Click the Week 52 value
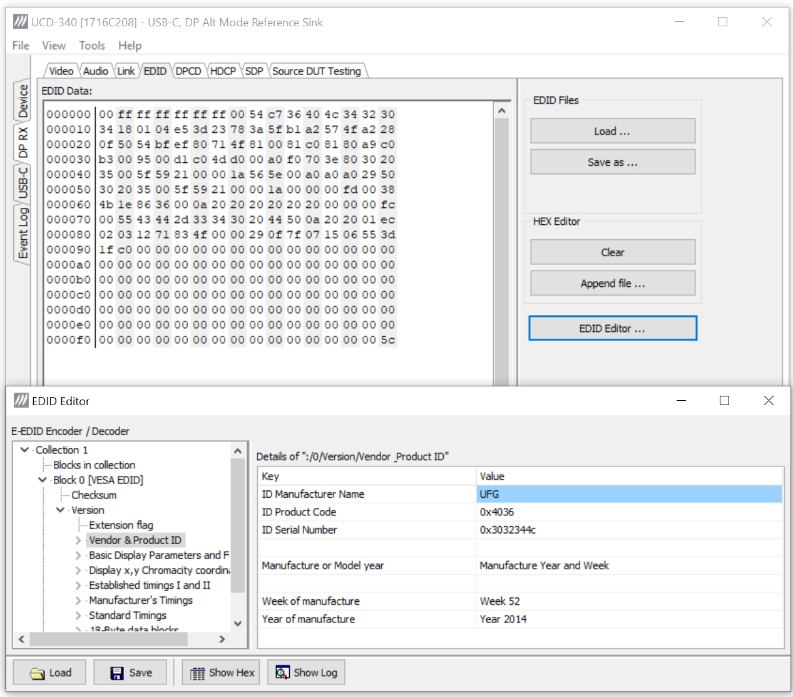The width and height of the screenshot is (793, 697). (629, 601)
